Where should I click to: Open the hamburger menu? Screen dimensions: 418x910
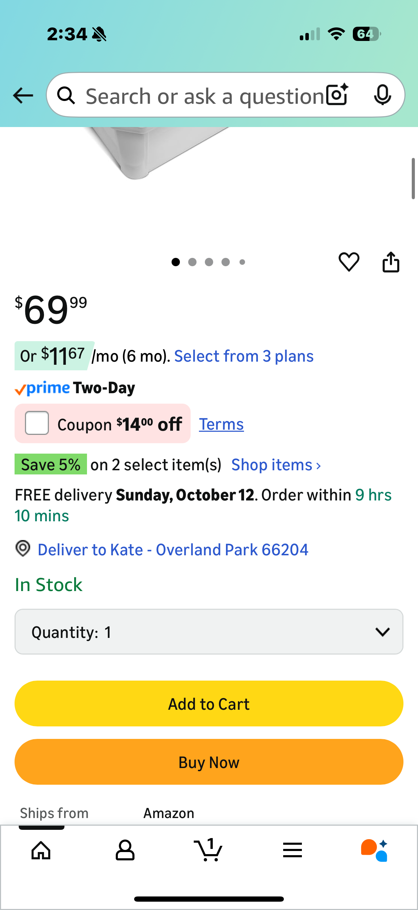(x=293, y=850)
